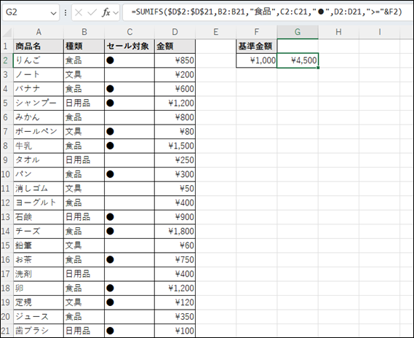Click the 鉛筆 cell

pyautogui.click(x=39, y=245)
